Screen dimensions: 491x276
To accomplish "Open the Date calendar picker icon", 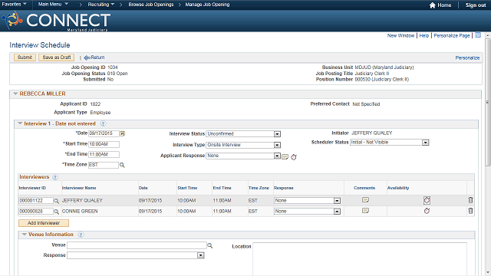I will 123,133.
